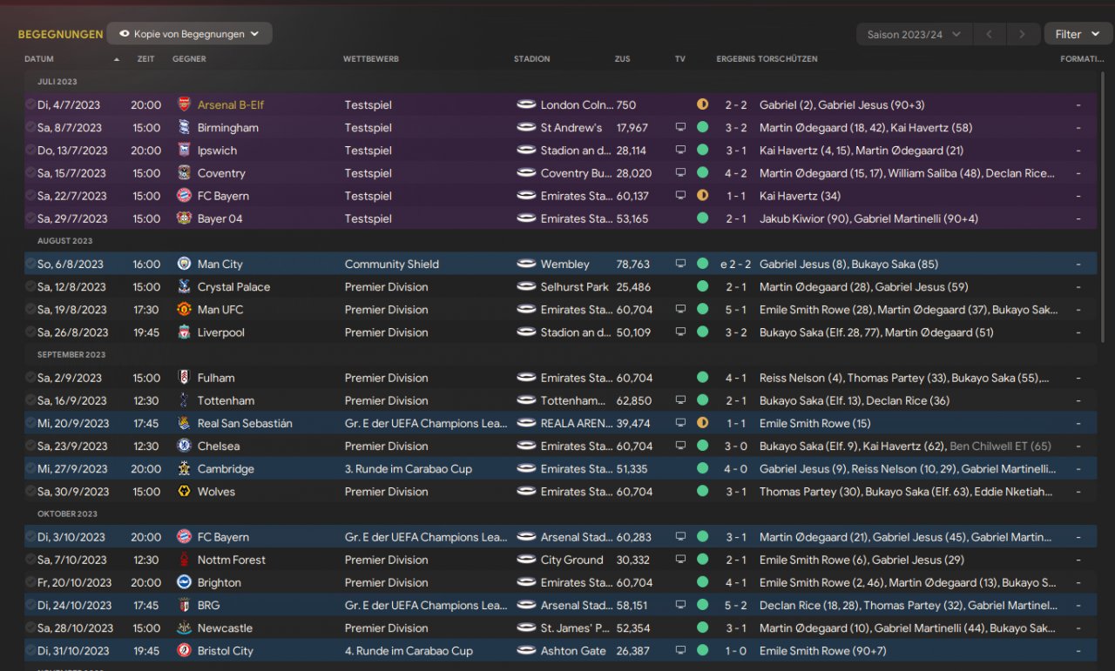Screen dimensions: 1115x671
Task: Click the Liverpool club badge
Action: (x=184, y=332)
